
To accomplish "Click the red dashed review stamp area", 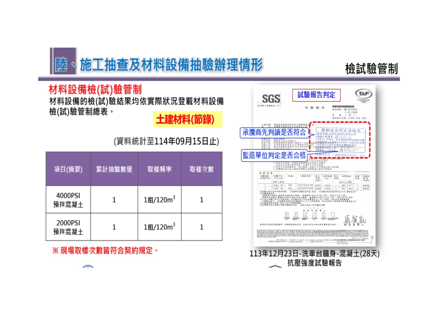I will 340,140.
